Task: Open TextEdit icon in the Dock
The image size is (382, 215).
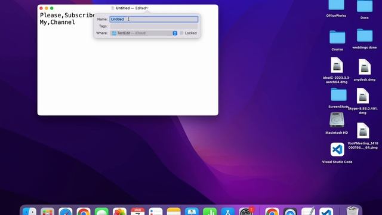Action: coord(308,211)
